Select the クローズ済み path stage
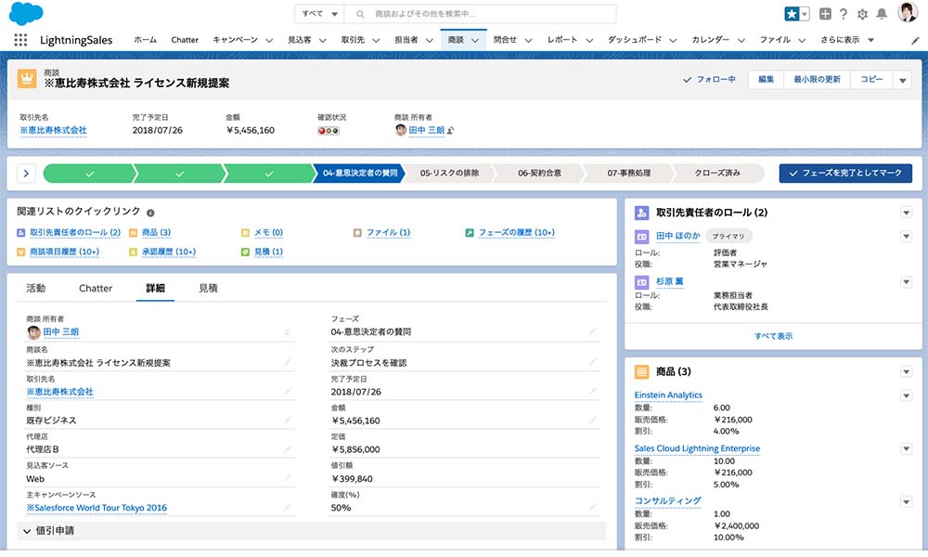Viewport: 928px width, 557px height. [717, 173]
